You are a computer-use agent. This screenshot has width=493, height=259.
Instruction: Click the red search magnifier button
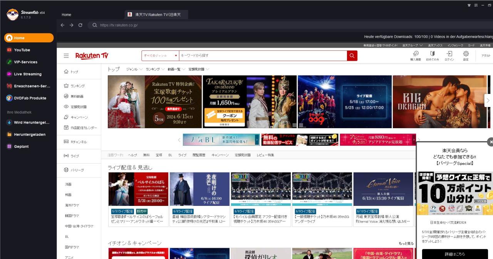click(352, 56)
